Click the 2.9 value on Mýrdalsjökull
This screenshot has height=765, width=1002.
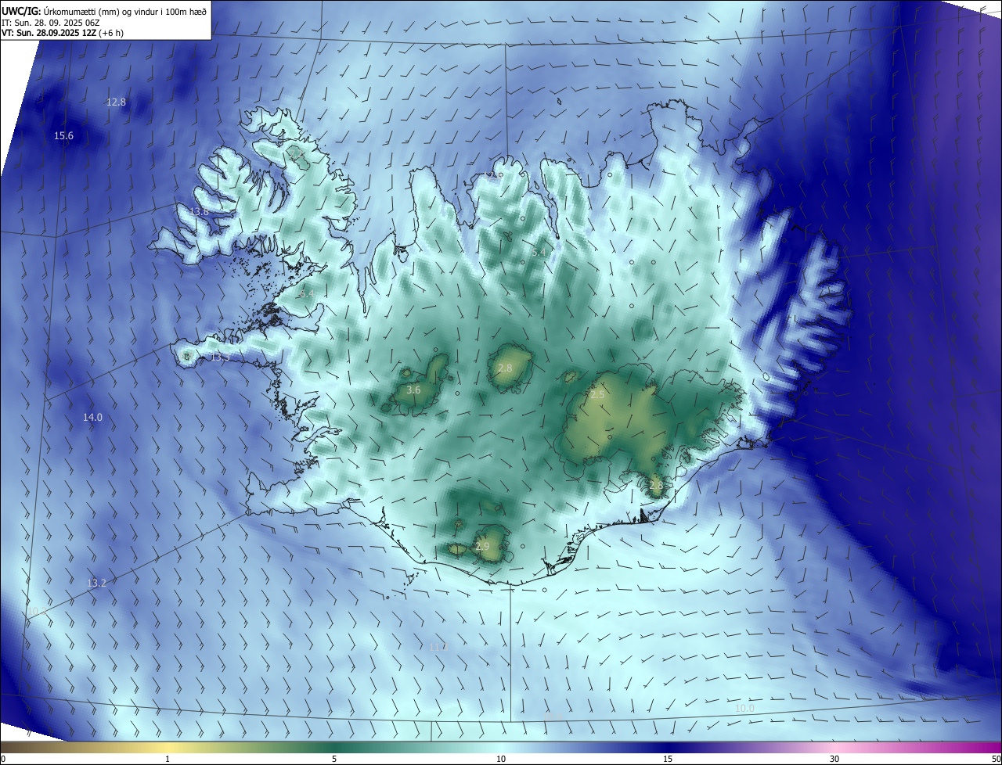482,547
